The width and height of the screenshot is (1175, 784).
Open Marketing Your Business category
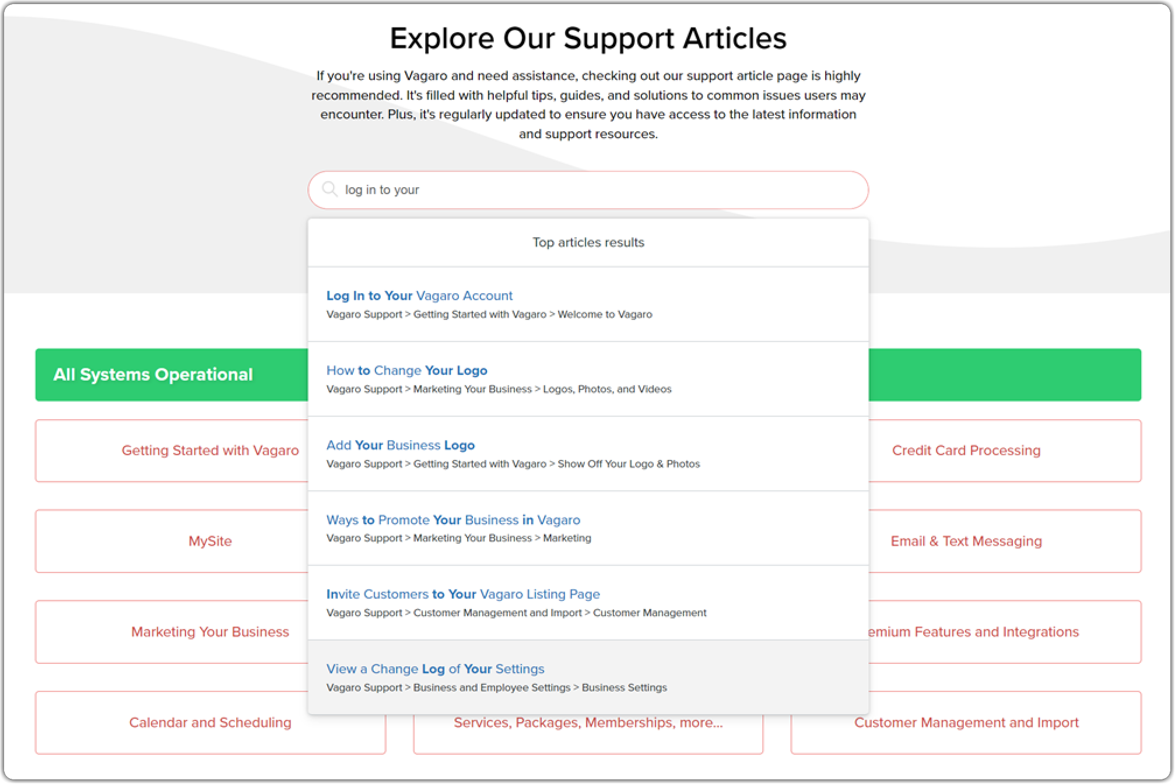(171, 632)
